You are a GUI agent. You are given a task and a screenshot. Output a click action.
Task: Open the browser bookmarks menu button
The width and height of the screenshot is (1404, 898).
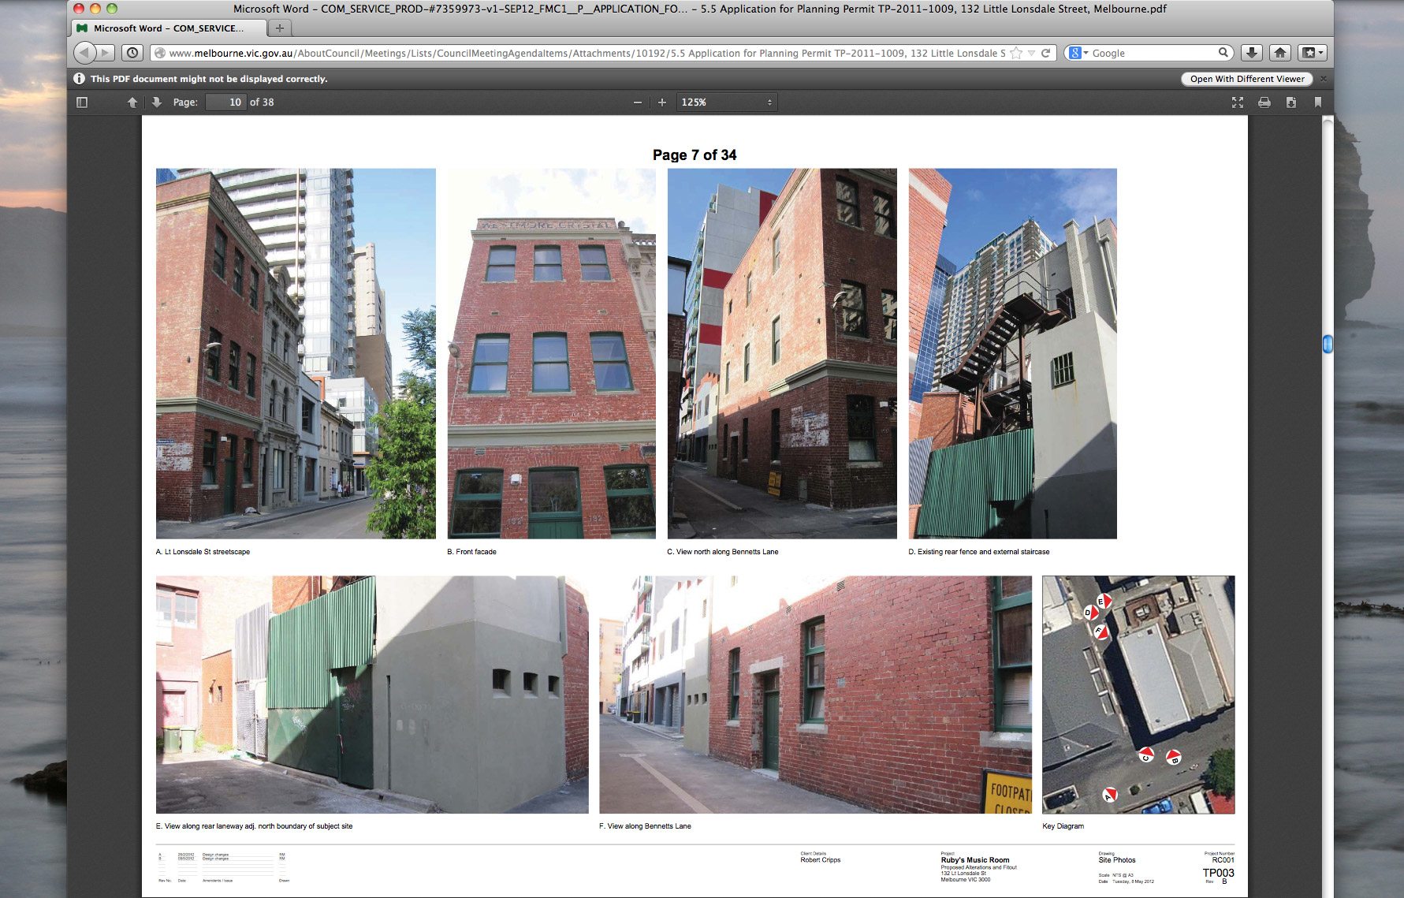[x=1312, y=53]
